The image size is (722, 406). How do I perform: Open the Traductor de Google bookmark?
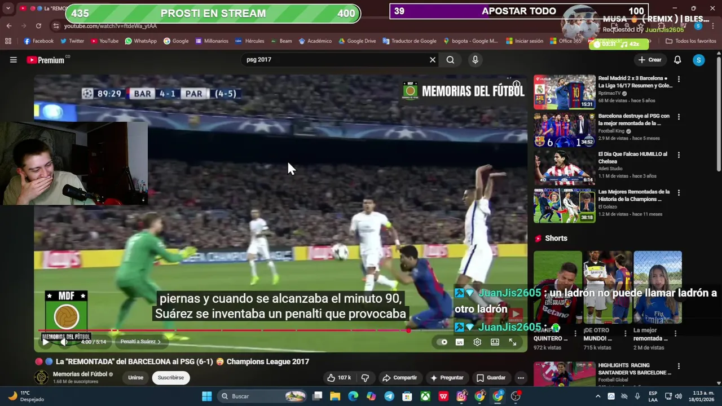click(409, 41)
